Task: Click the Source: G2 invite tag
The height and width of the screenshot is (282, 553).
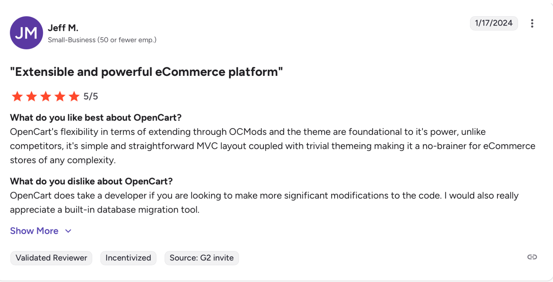Action: 201,258
